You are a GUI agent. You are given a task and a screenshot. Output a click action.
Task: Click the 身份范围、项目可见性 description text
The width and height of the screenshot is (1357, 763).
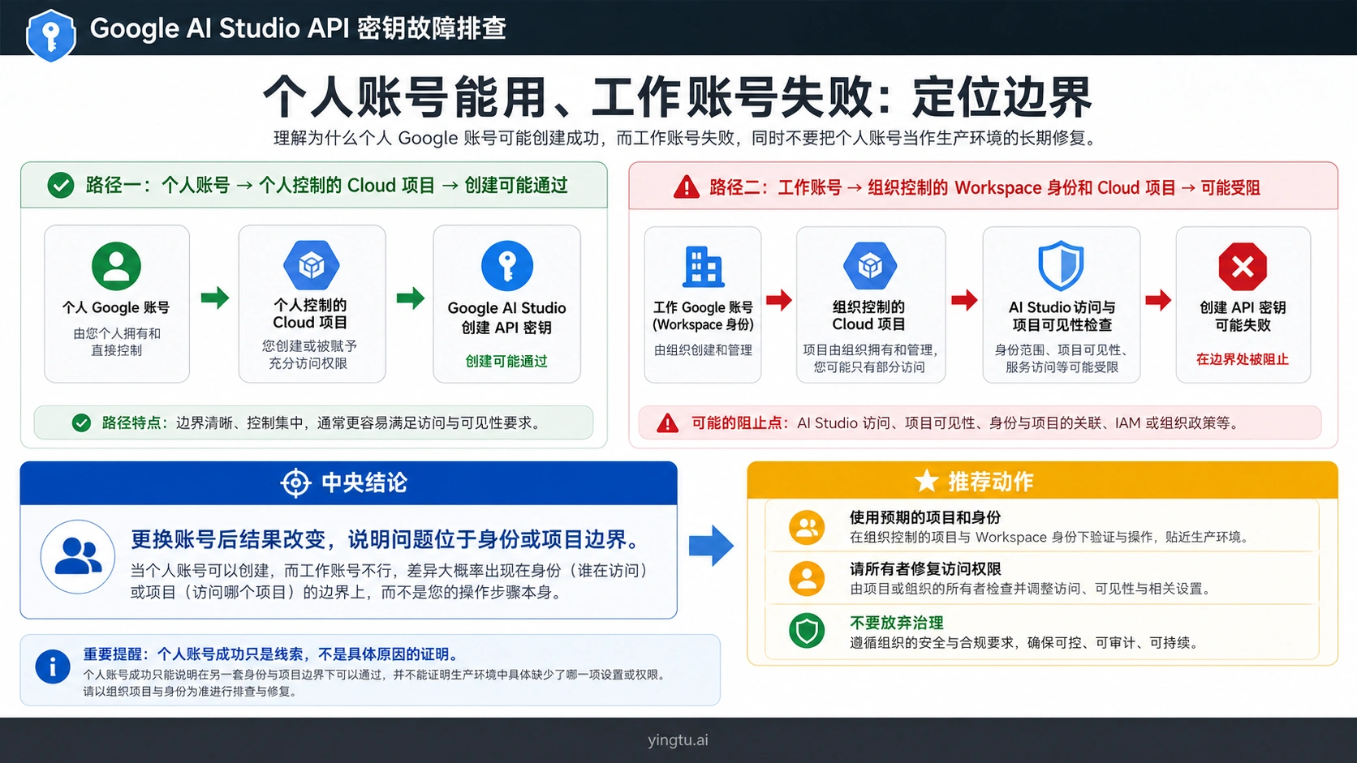click(x=1062, y=358)
